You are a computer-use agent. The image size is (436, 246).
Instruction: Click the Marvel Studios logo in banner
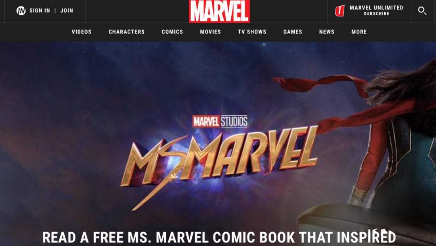pyautogui.click(x=220, y=121)
